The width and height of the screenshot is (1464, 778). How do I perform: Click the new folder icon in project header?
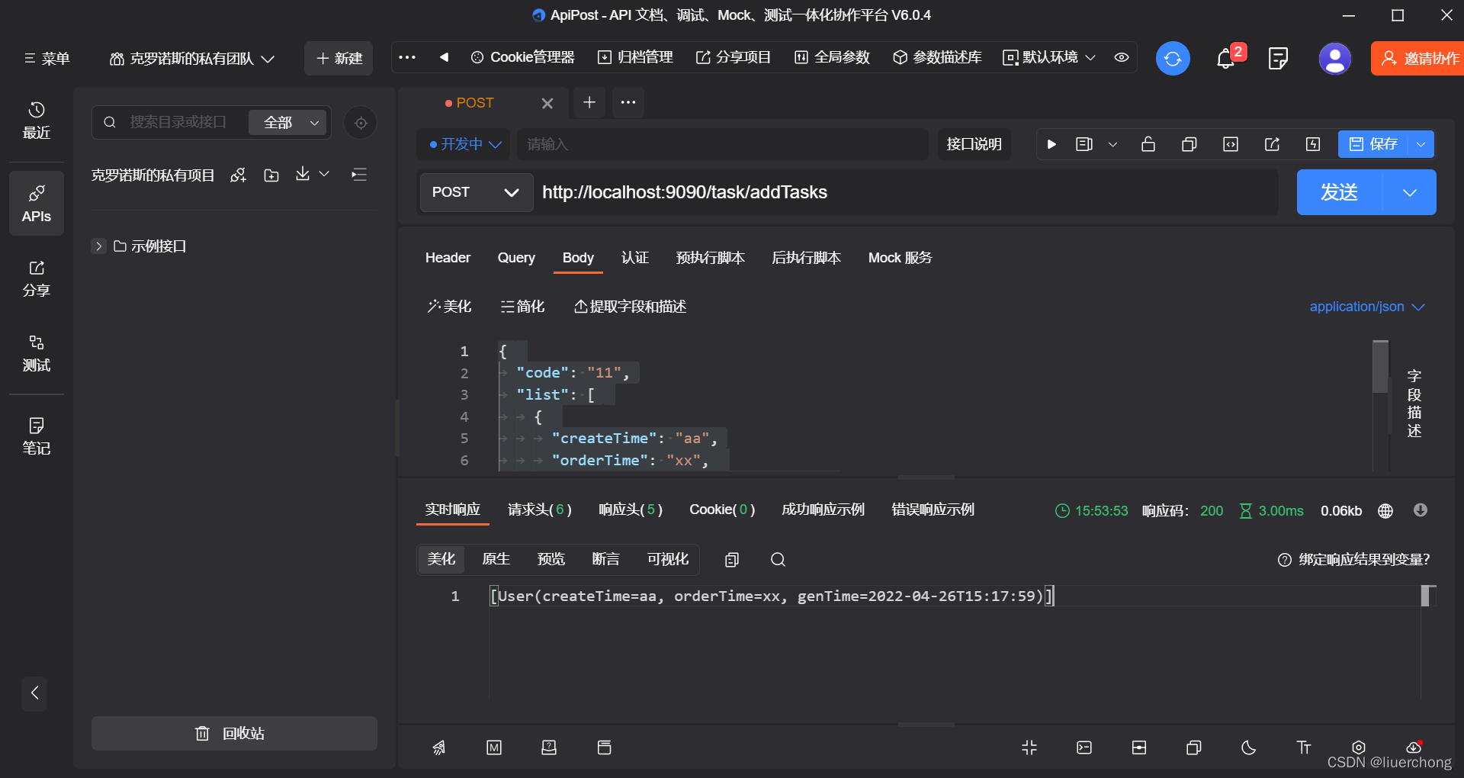pos(271,175)
